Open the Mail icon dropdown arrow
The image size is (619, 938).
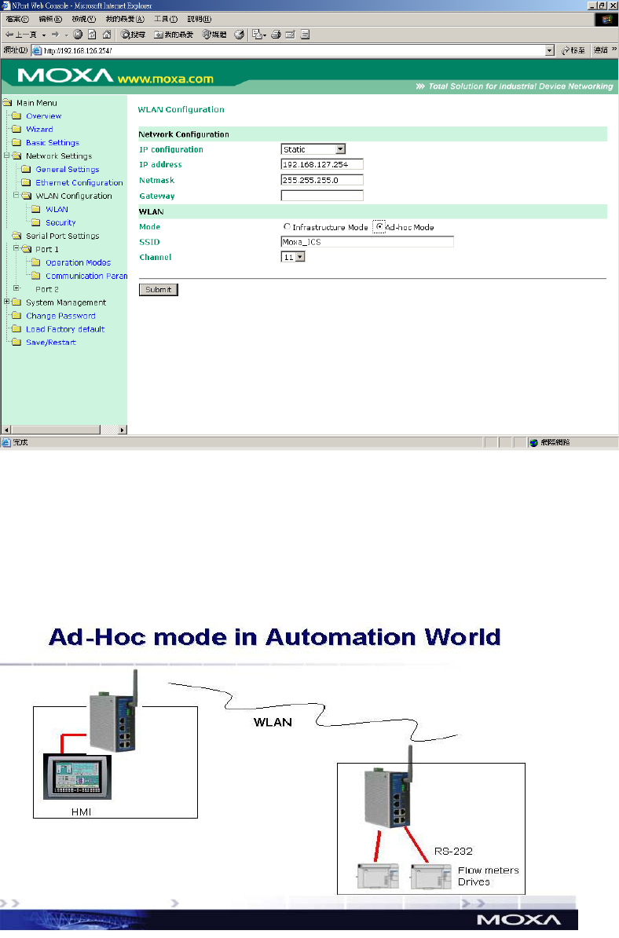pos(265,35)
